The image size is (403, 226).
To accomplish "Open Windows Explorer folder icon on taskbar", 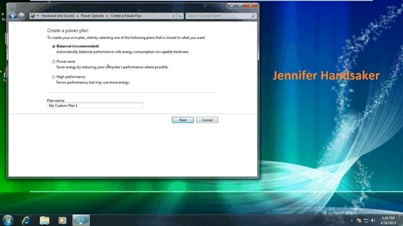I will point(45,220).
